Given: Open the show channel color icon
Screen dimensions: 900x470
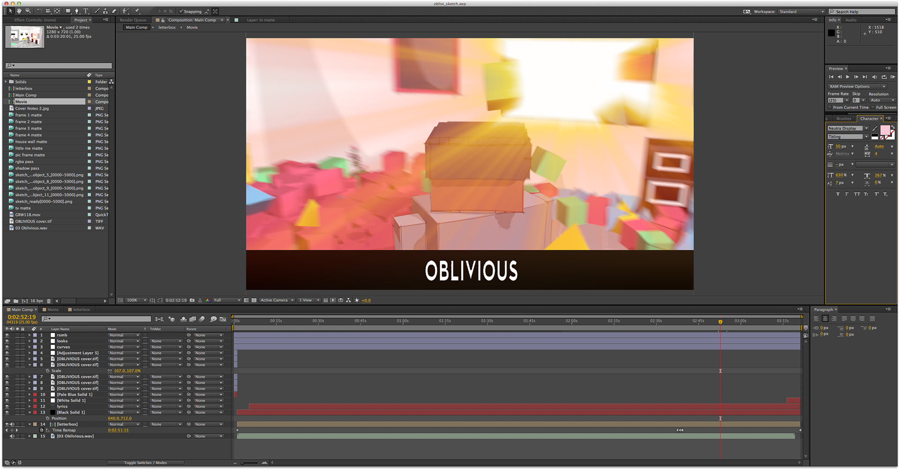Looking at the screenshot, I should (x=208, y=300).
